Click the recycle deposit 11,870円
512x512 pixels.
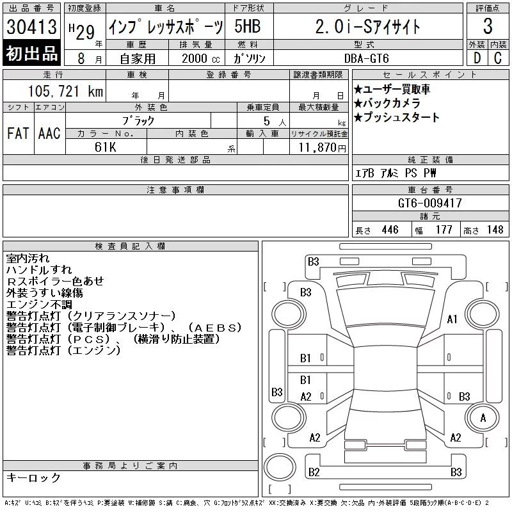tap(322, 148)
